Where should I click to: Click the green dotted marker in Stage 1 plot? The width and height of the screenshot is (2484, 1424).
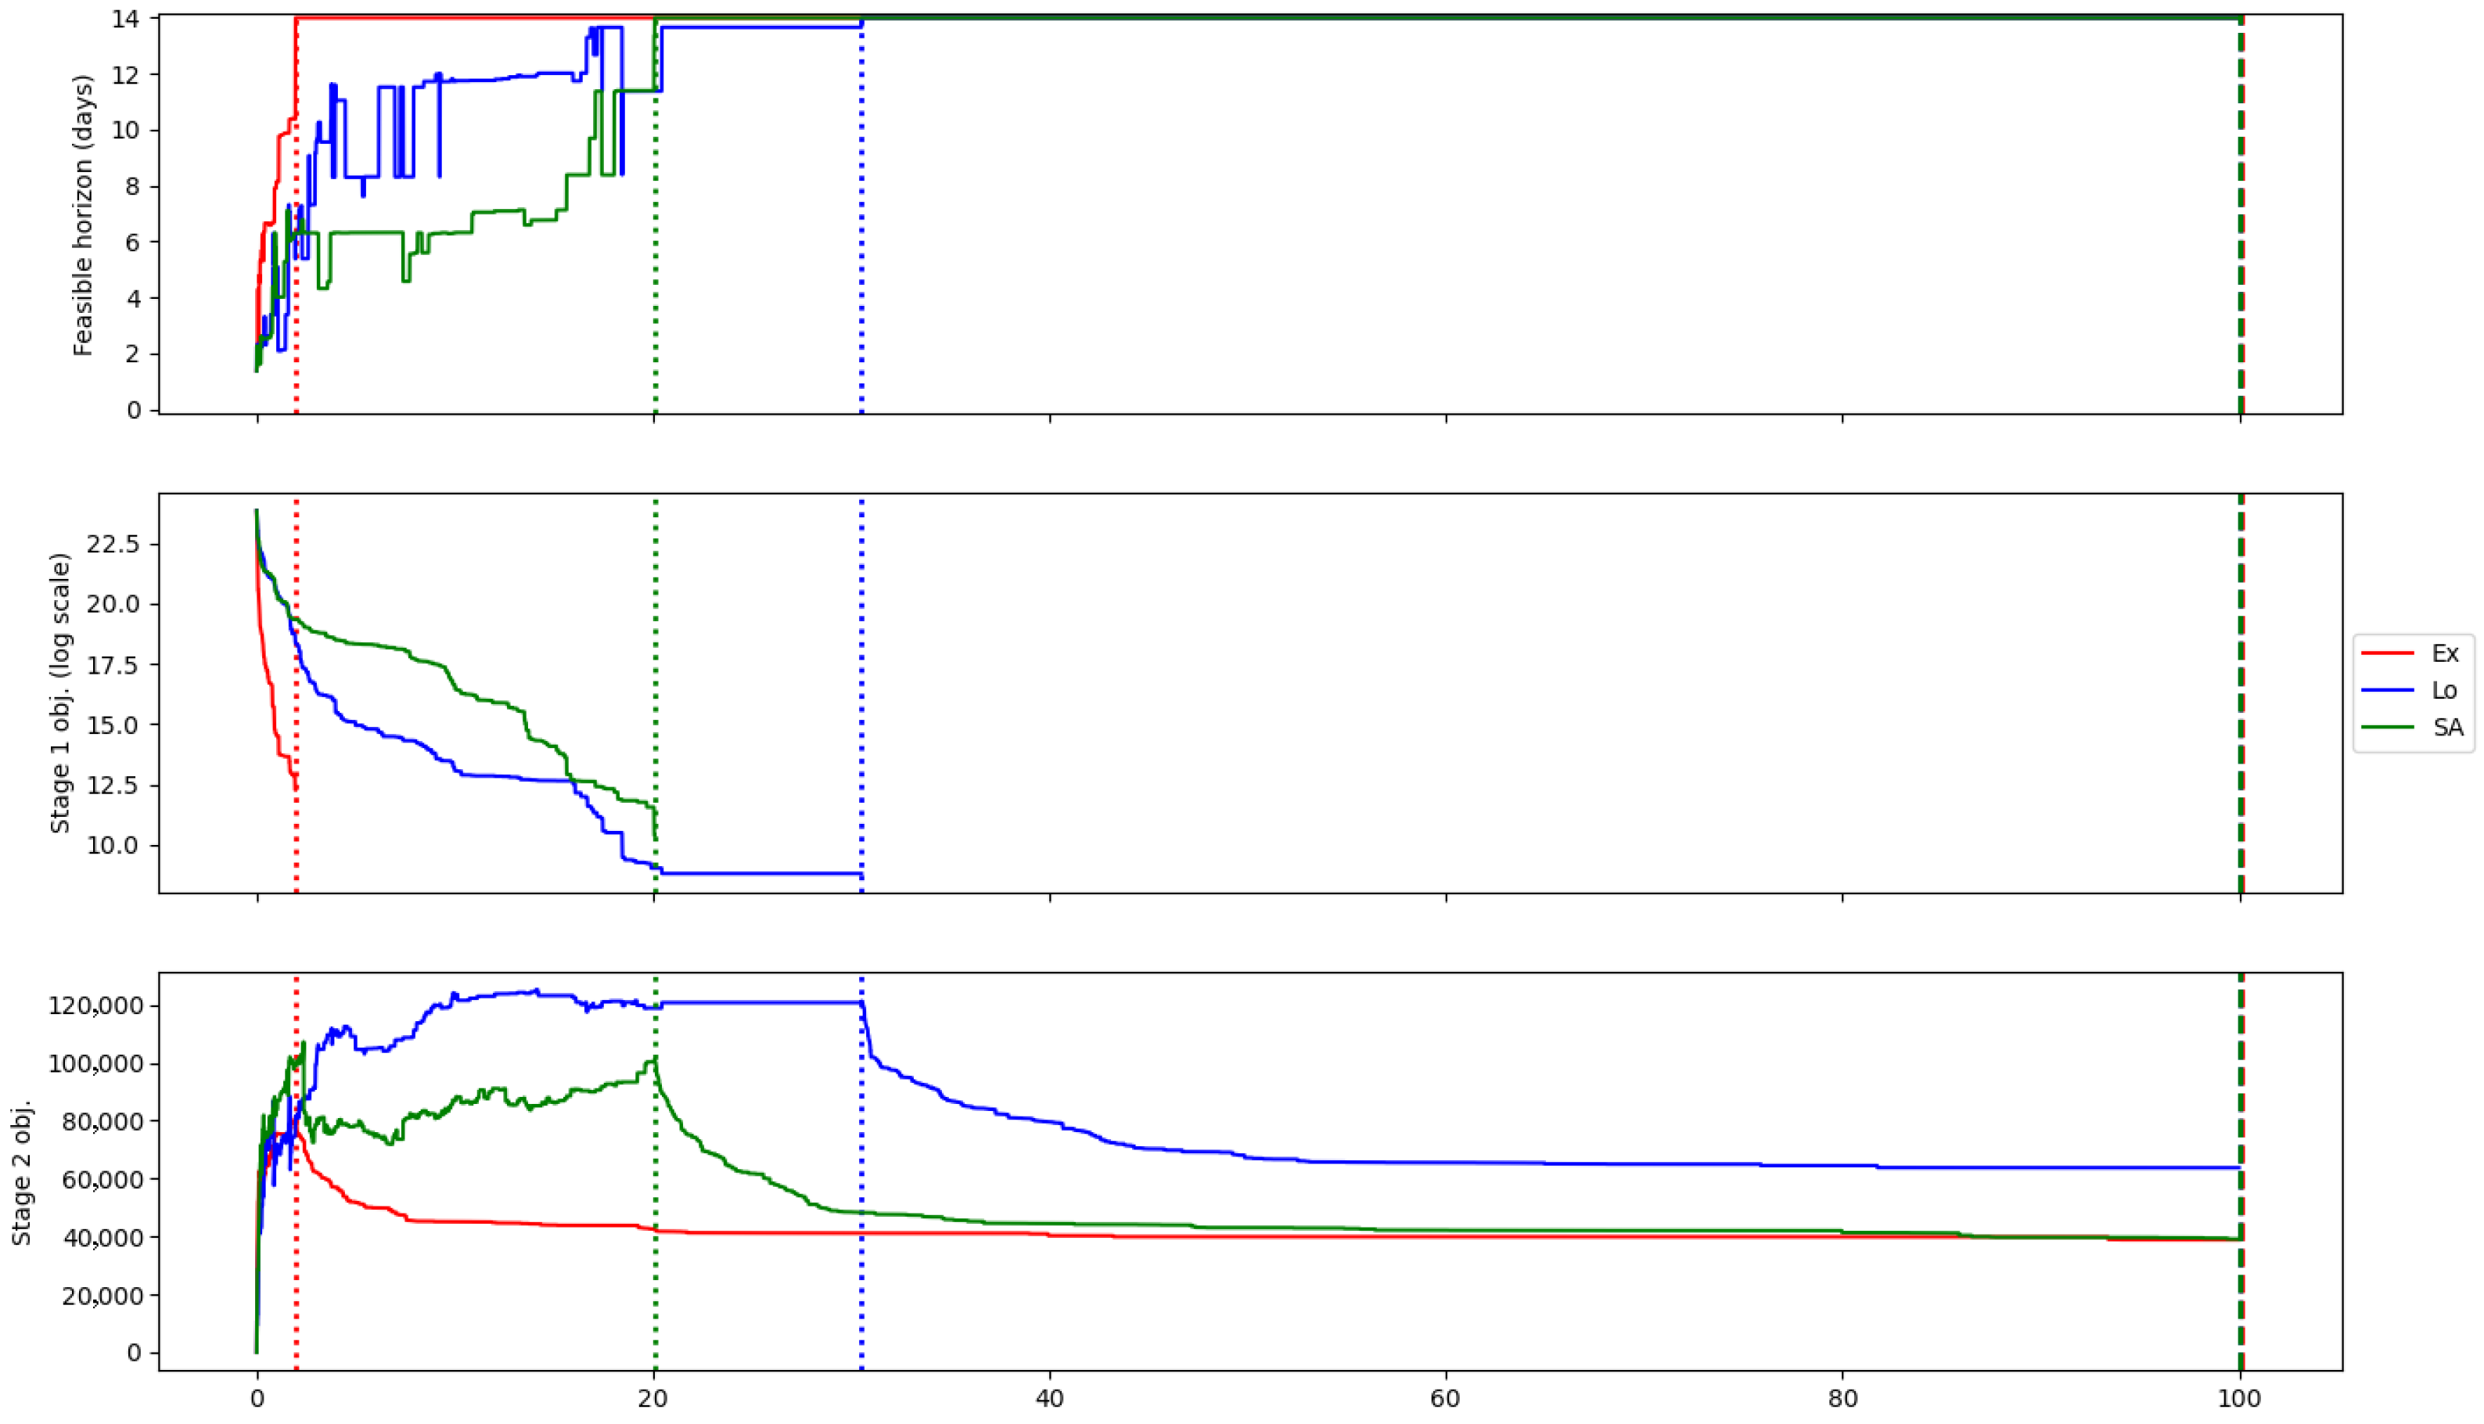(x=656, y=693)
